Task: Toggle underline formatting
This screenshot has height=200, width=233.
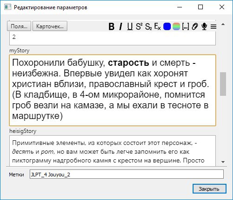Action: tap(130, 26)
